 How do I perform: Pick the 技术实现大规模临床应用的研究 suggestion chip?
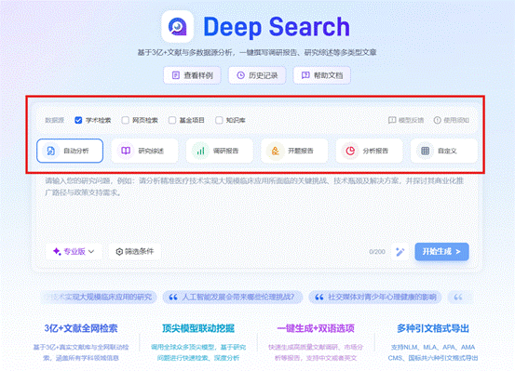coord(99,298)
